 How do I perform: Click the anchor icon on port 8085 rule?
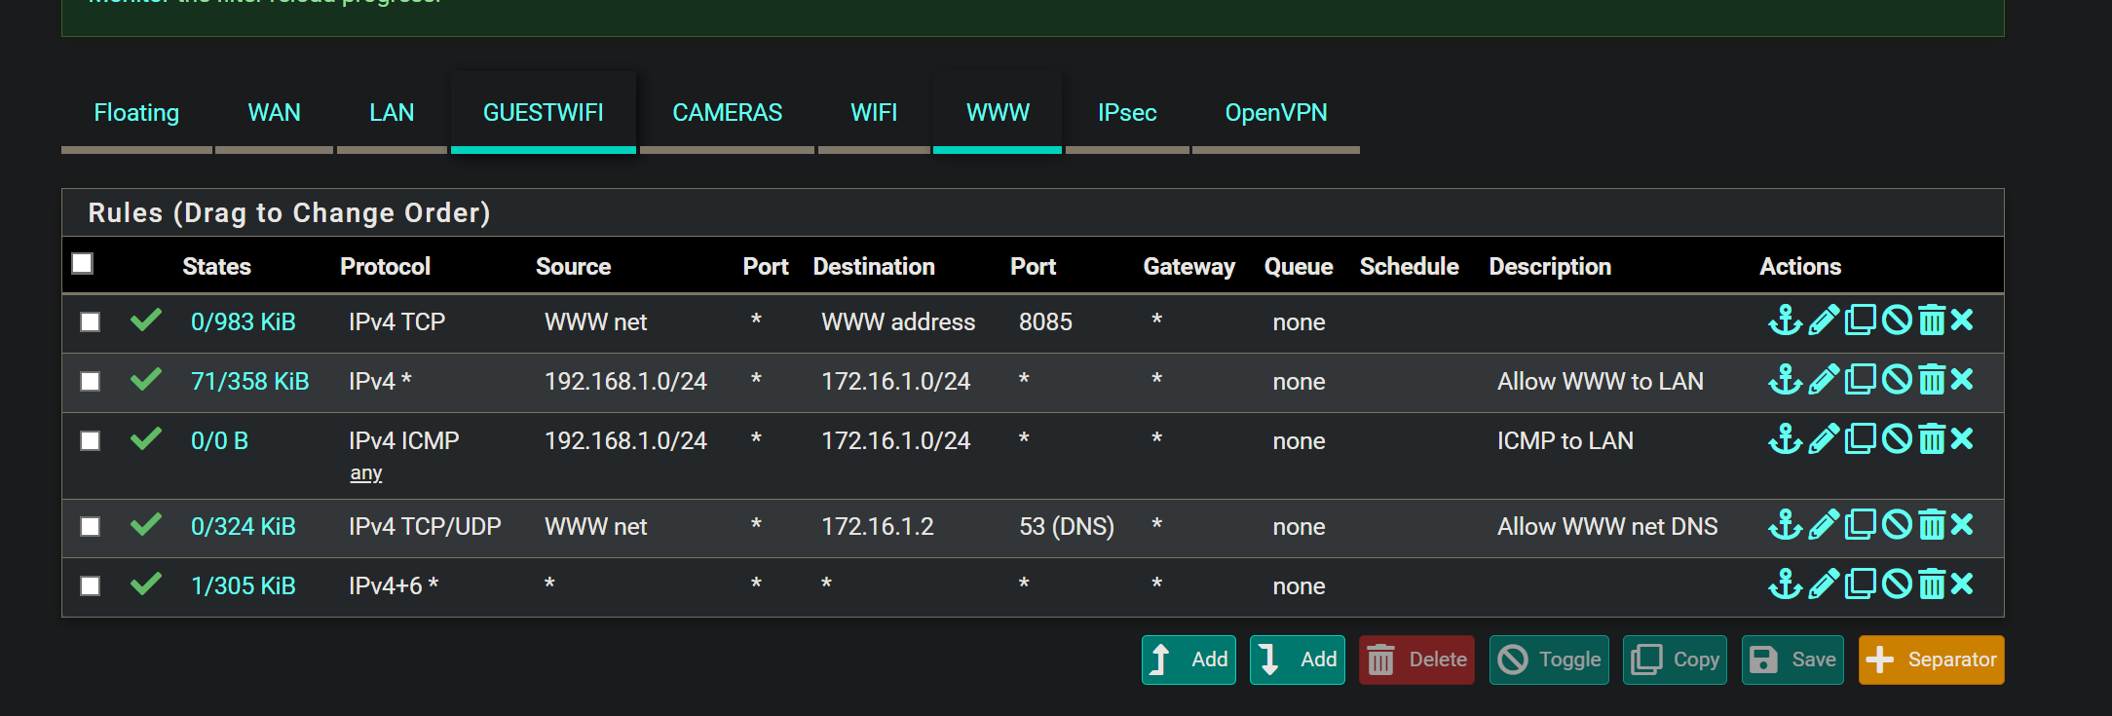pyautogui.click(x=1785, y=320)
